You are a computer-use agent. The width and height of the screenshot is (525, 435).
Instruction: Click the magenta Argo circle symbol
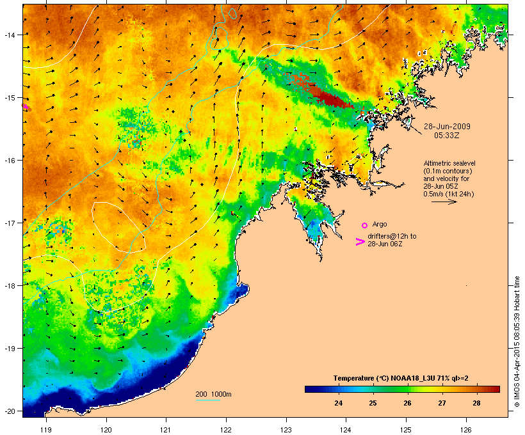click(365, 226)
